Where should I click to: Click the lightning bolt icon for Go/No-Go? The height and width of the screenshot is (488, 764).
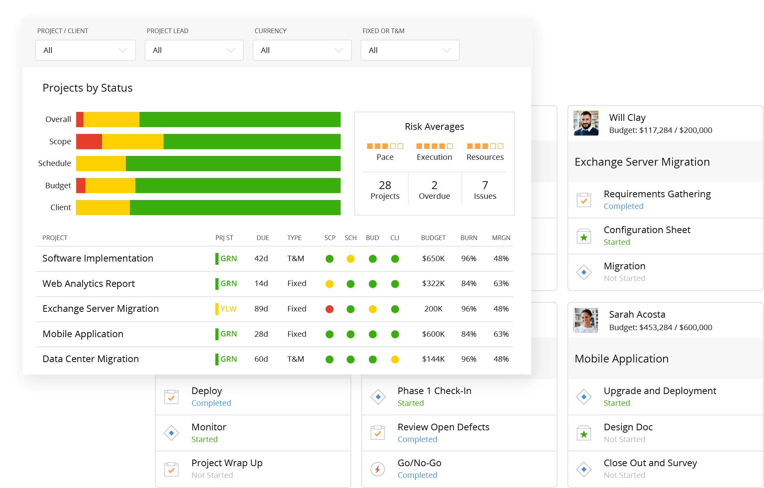click(x=377, y=469)
